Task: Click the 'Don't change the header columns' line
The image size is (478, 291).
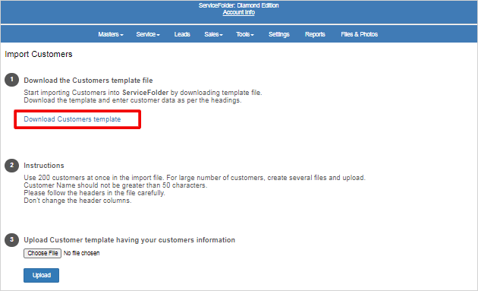Action: click(x=77, y=201)
